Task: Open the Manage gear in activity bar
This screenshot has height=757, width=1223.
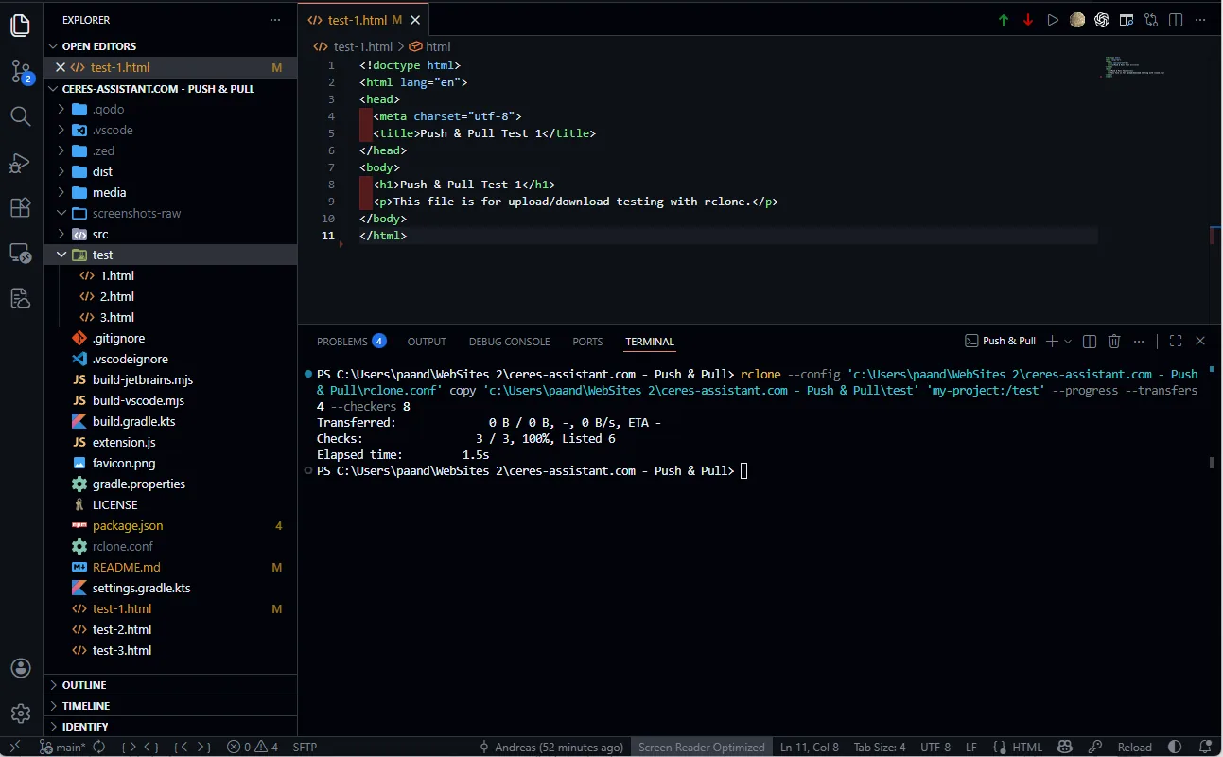Action: click(x=21, y=713)
